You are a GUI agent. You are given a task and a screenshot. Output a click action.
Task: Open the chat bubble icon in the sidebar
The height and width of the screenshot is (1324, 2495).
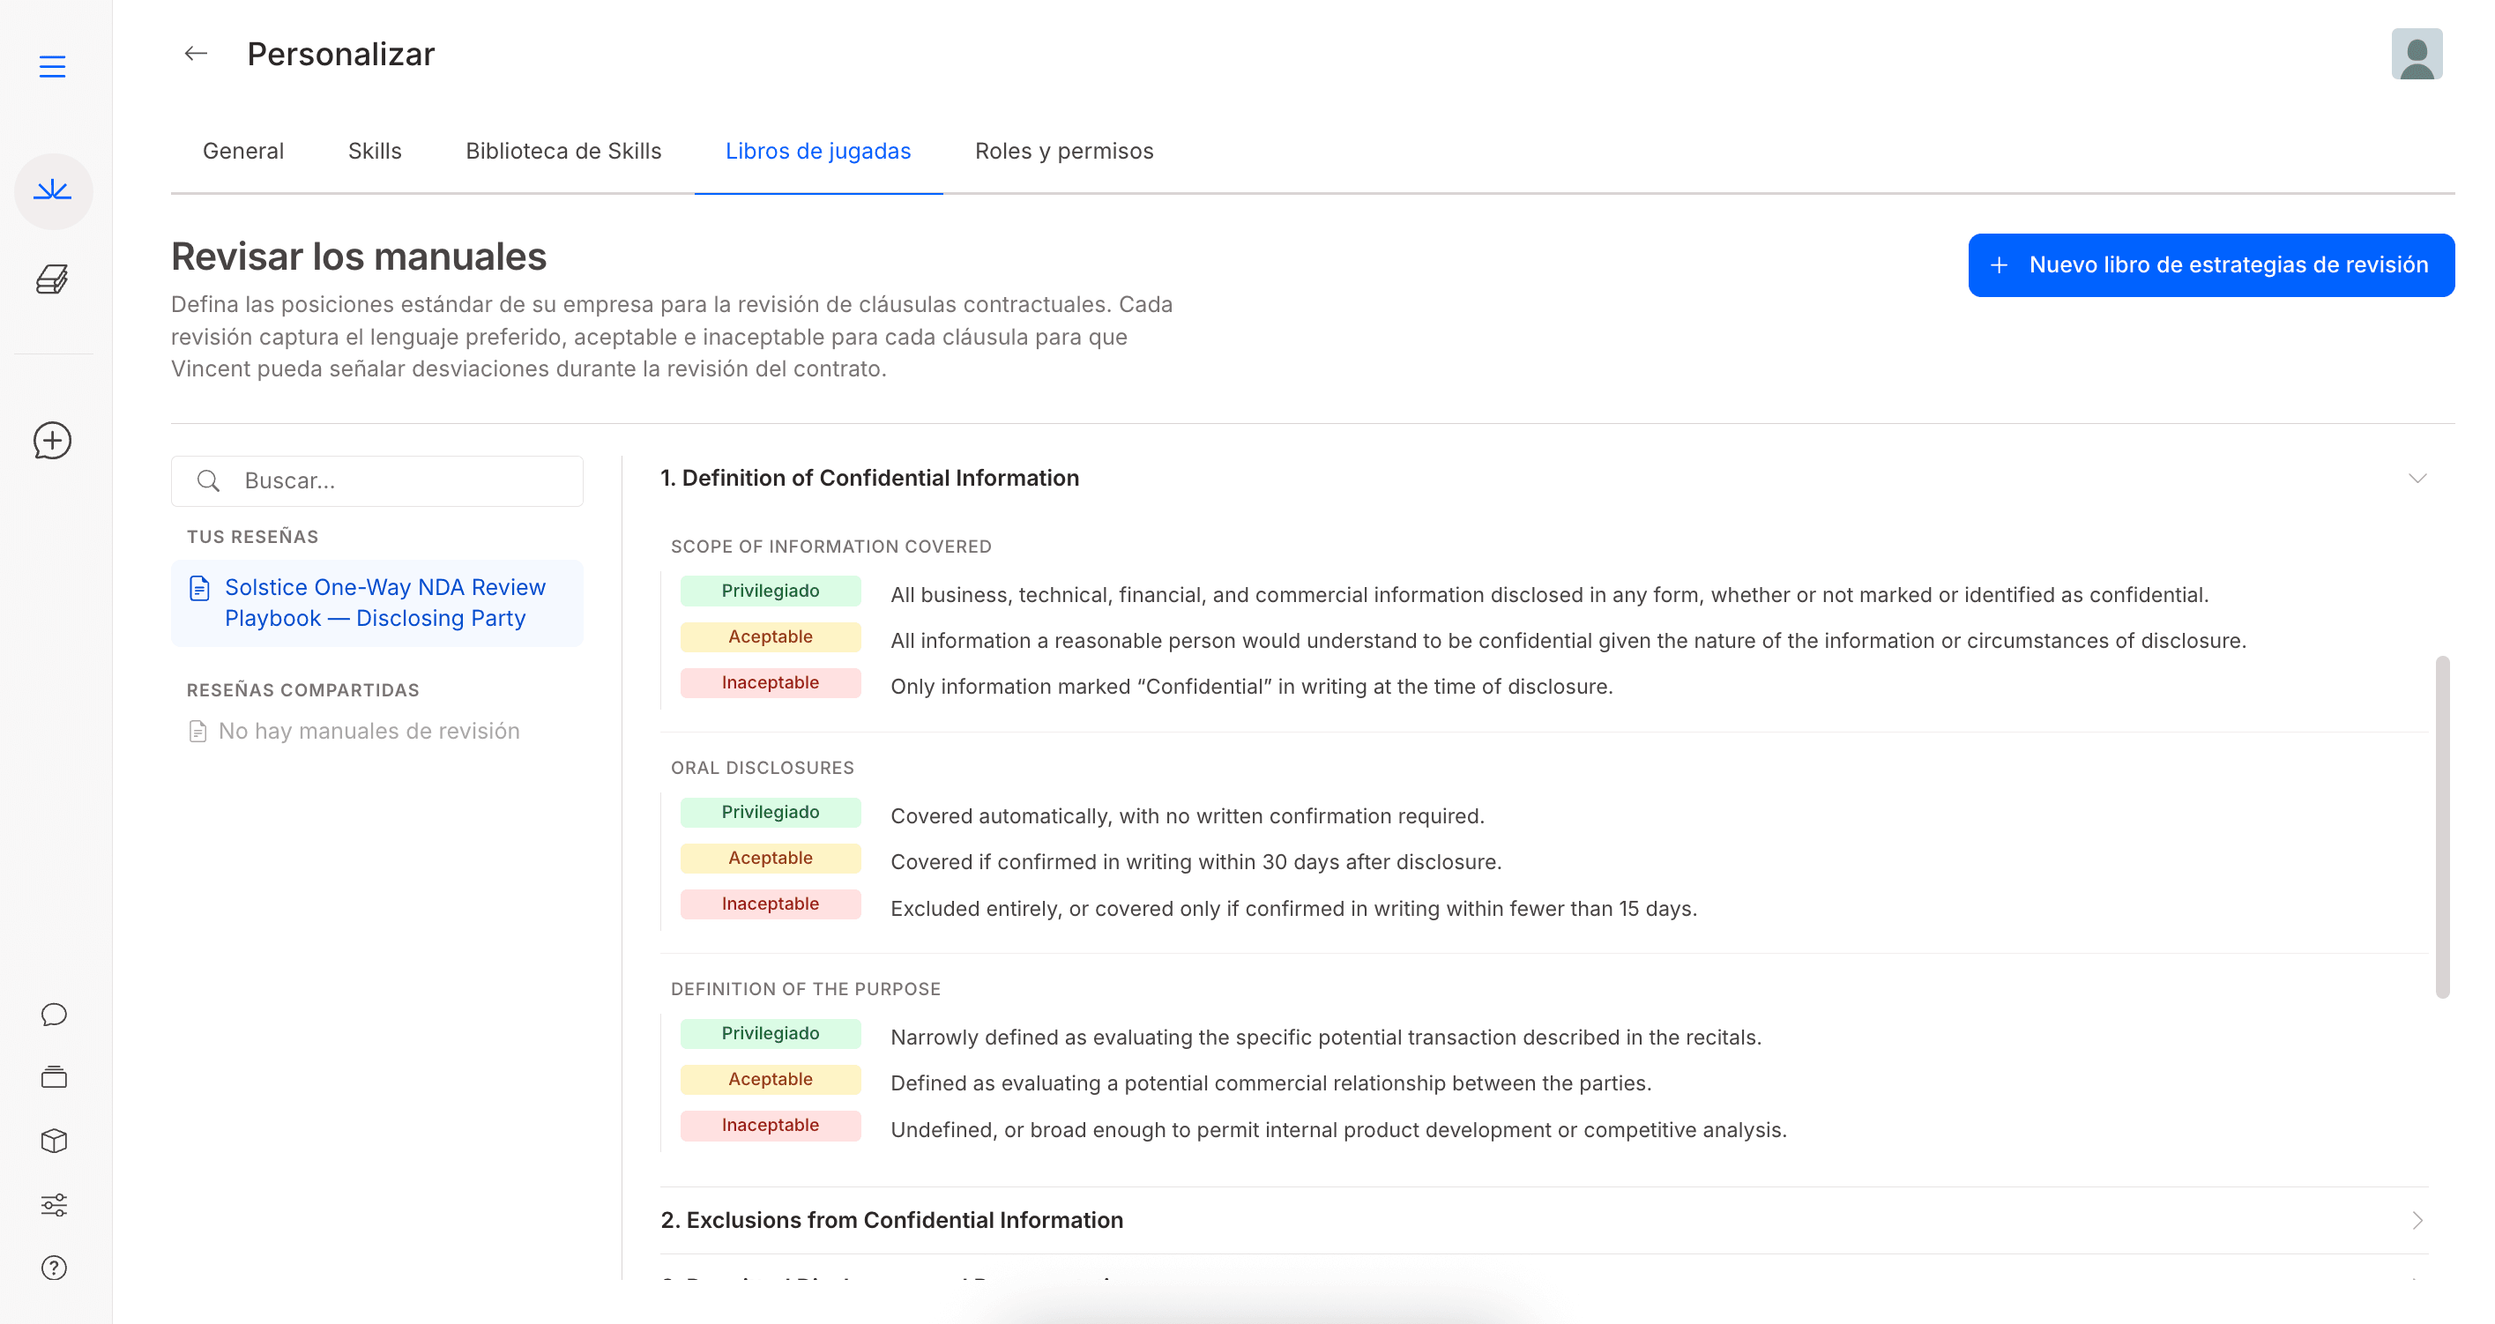click(55, 1014)
